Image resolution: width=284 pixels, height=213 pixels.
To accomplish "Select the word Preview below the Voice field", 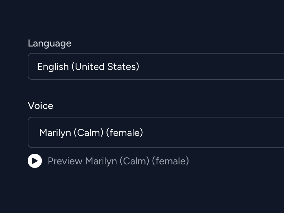I will 65,161.
